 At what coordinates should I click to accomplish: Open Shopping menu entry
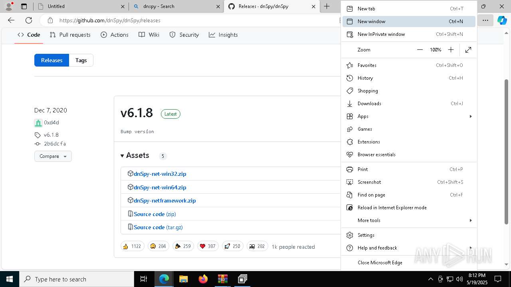point(409,91)
